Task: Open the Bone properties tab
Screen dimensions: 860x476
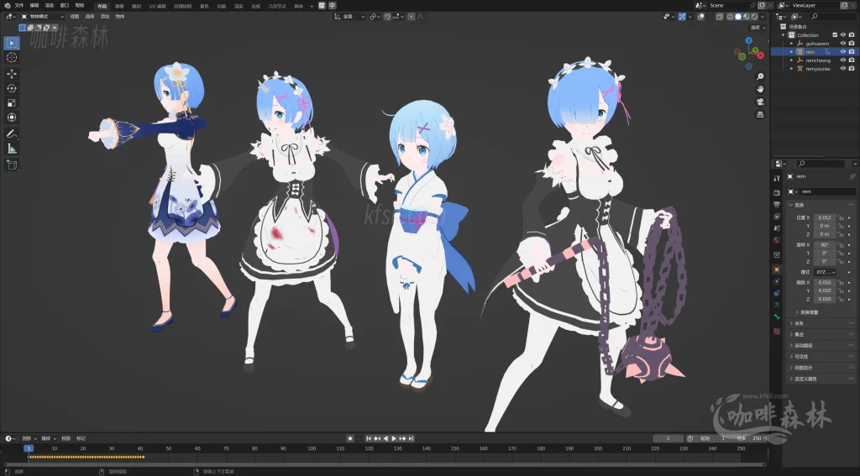Action: click(x=777, y=317)
